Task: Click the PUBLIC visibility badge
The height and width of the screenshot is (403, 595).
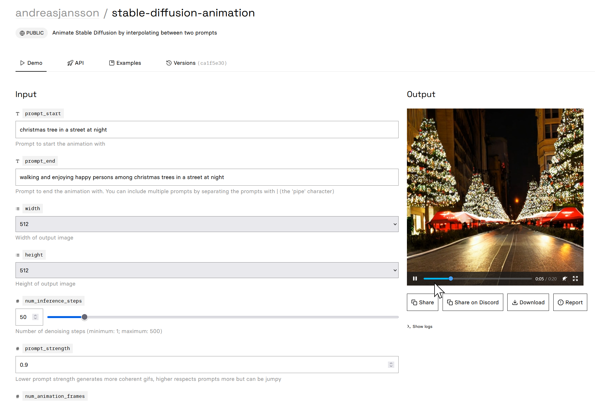Action: tap(32, 33)
